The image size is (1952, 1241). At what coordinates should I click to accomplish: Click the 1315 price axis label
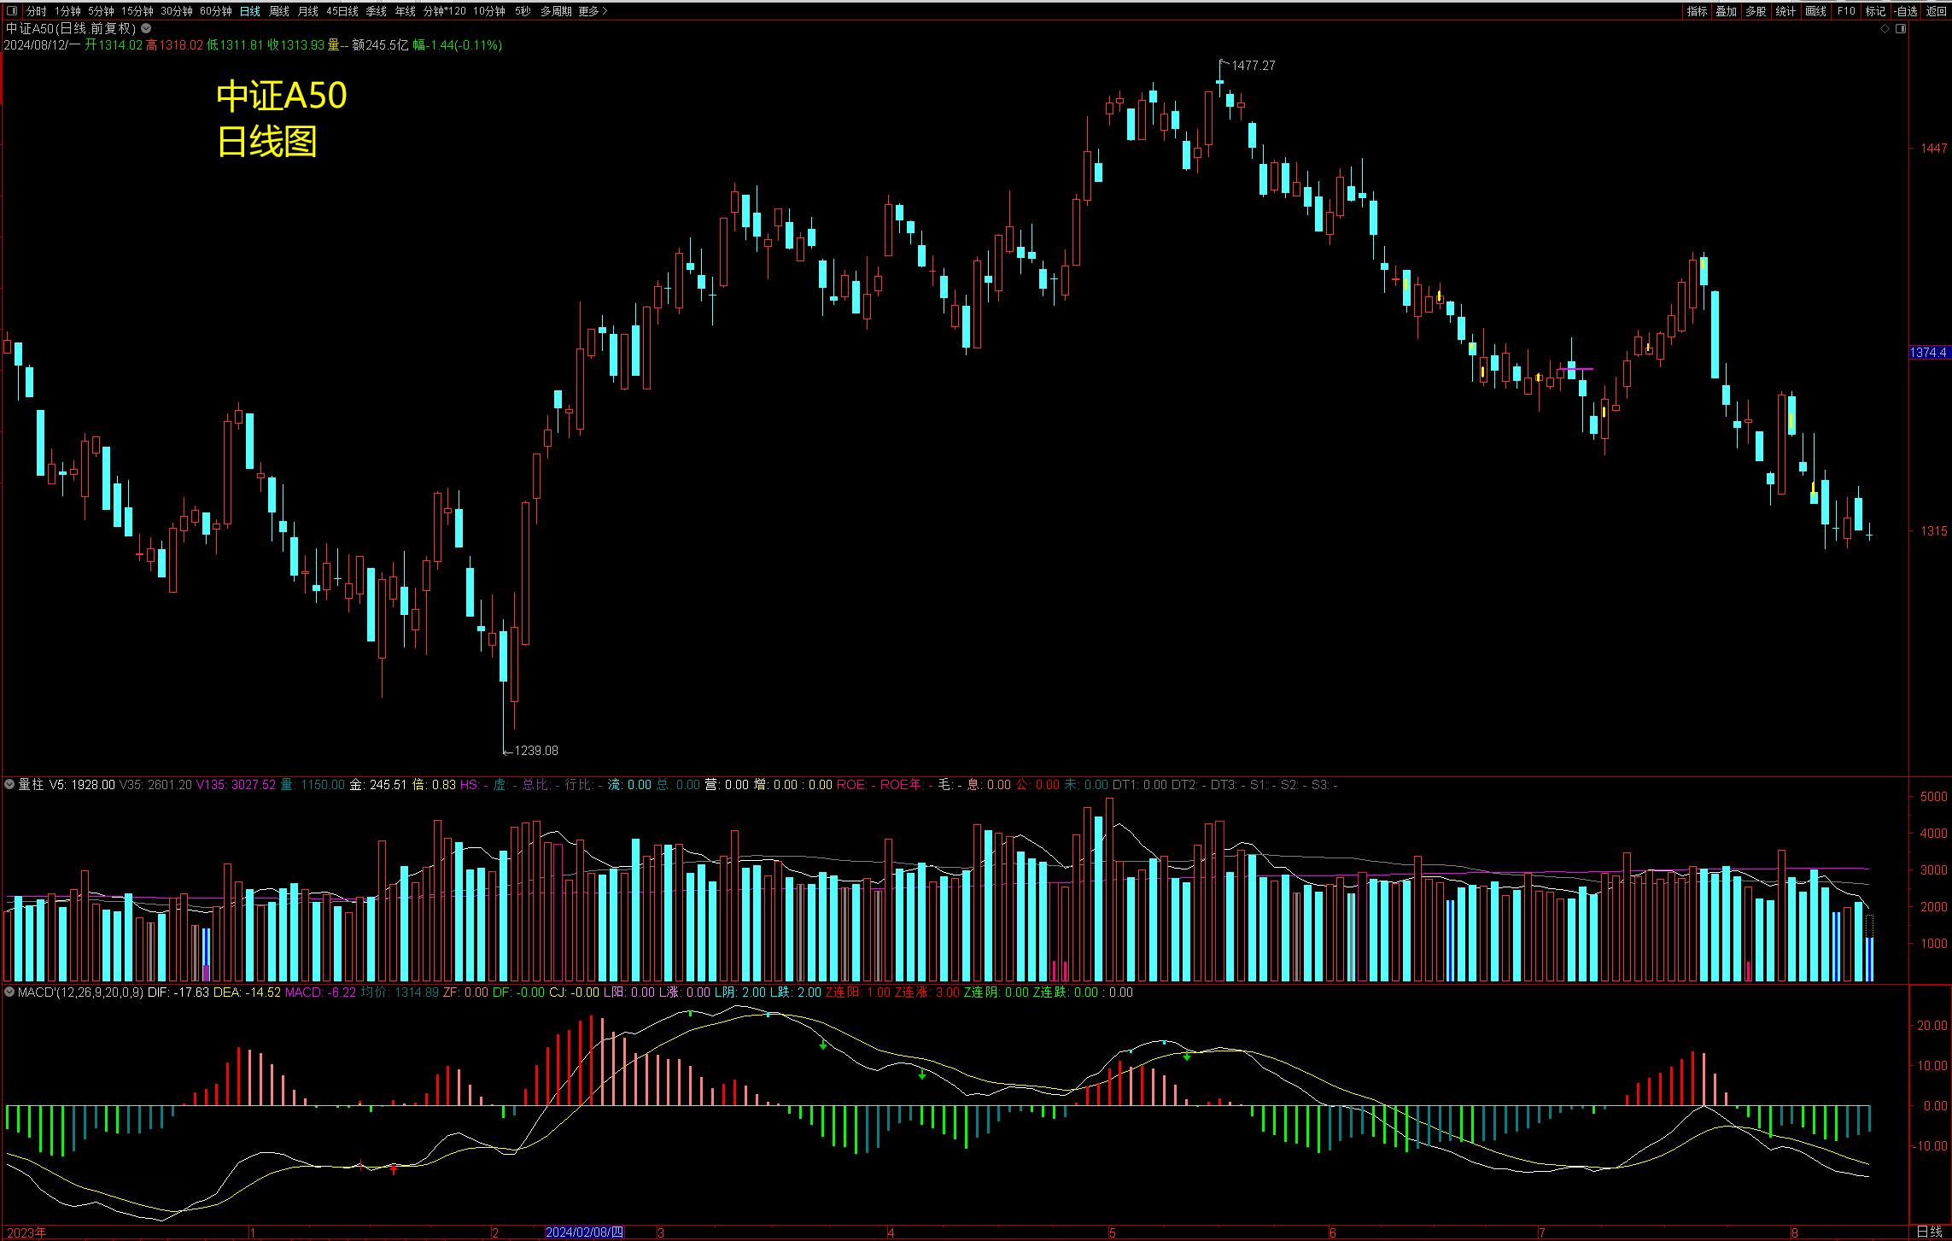click(x=1934, y=531)
